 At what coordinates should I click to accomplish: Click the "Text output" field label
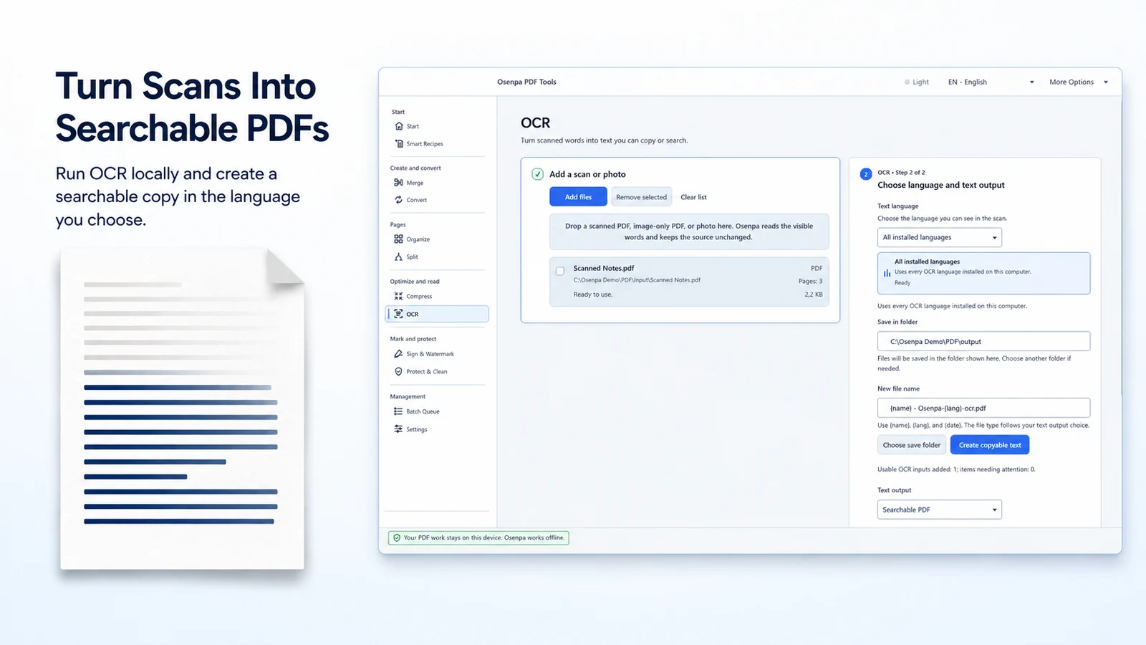pos(895,490)
